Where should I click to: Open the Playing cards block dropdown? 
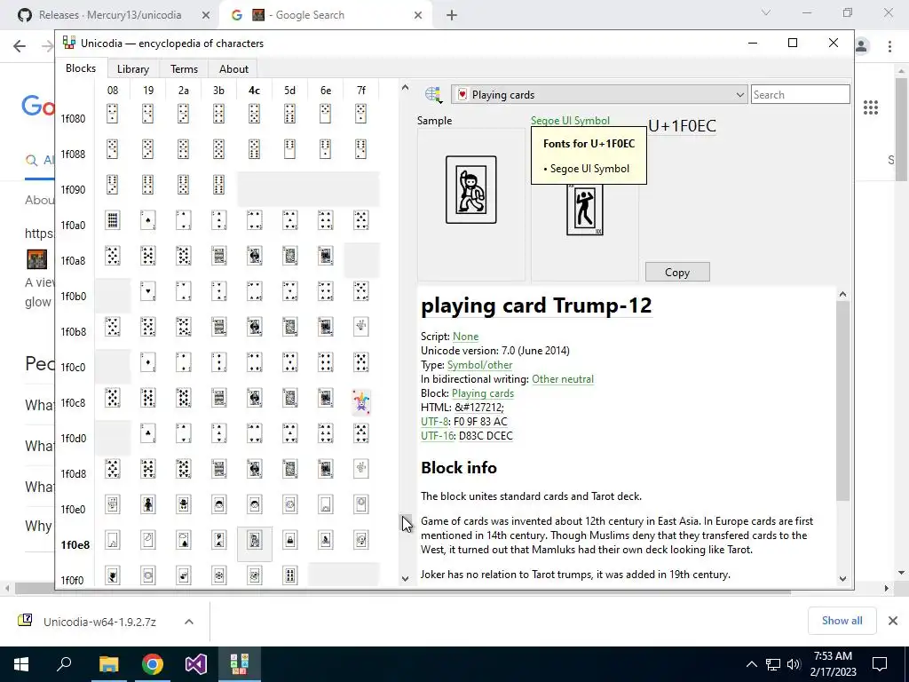point(599,94)
